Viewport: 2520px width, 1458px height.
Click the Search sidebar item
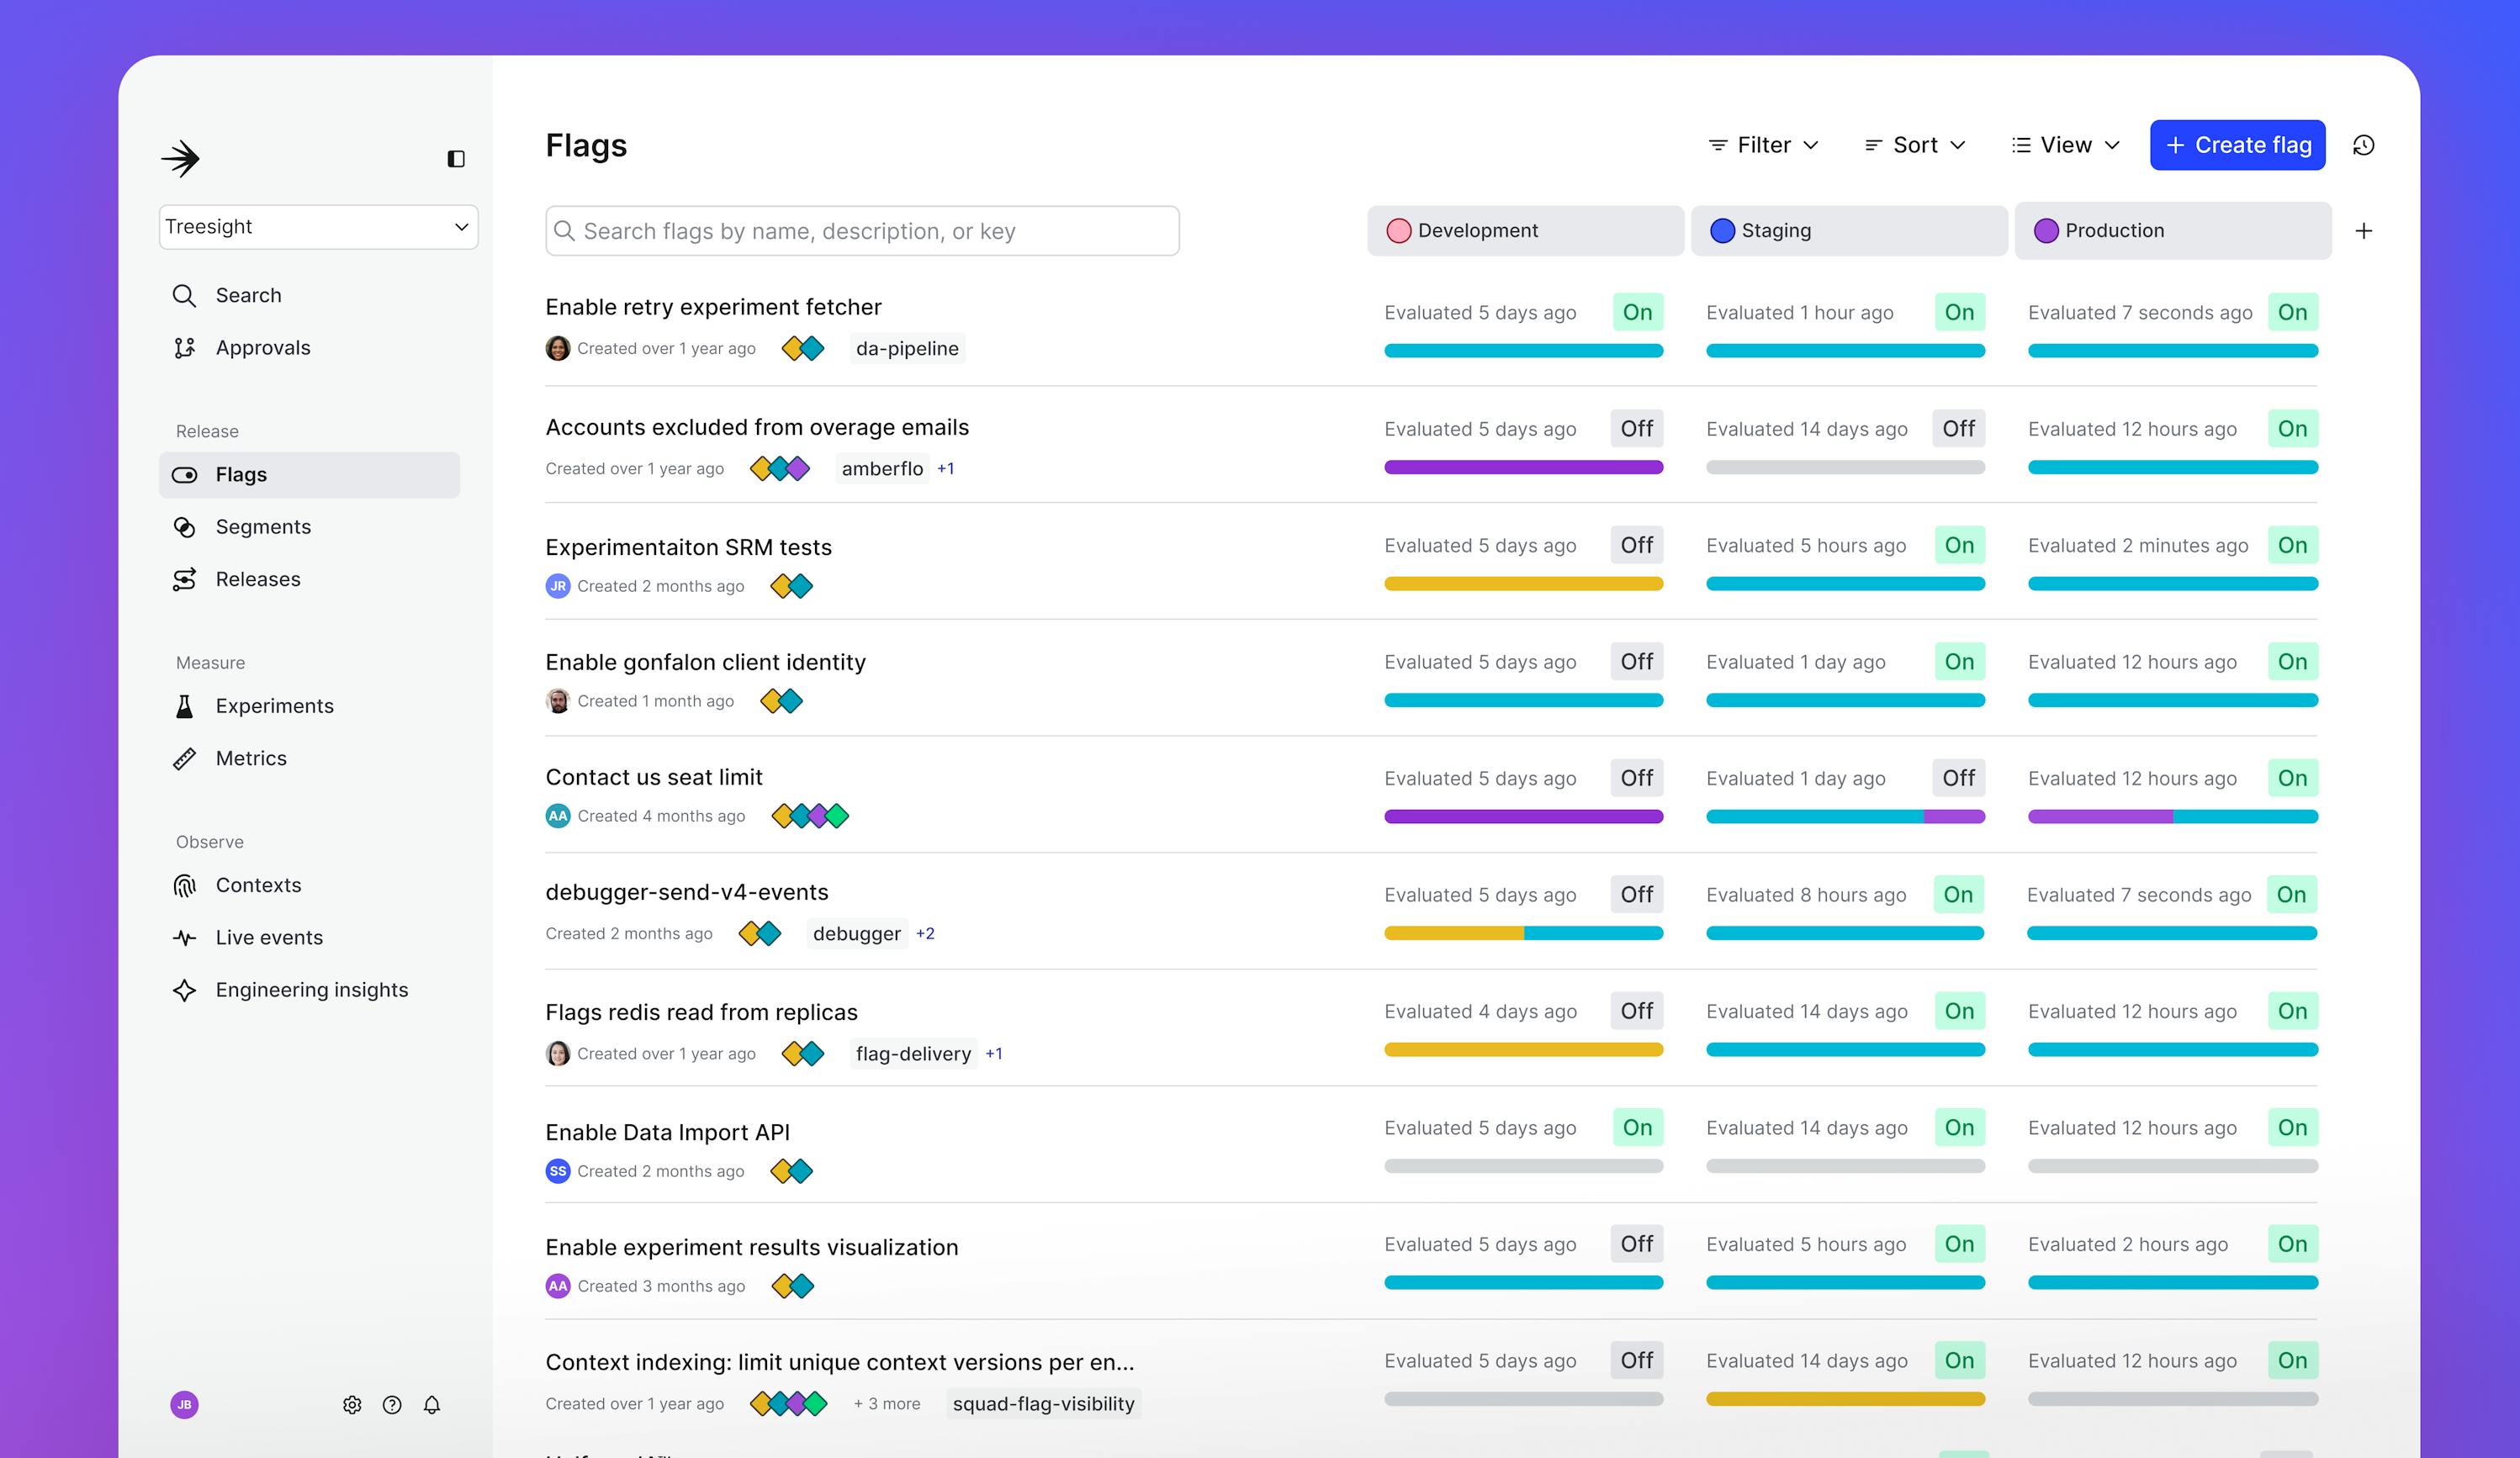(248, 293)
